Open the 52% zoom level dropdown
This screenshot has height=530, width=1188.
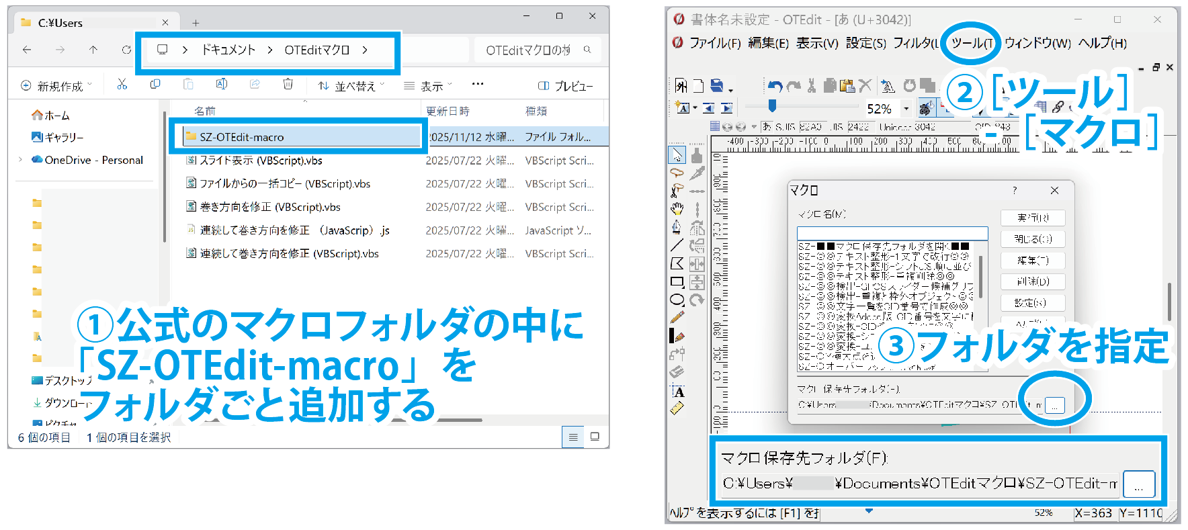point(906,108)
